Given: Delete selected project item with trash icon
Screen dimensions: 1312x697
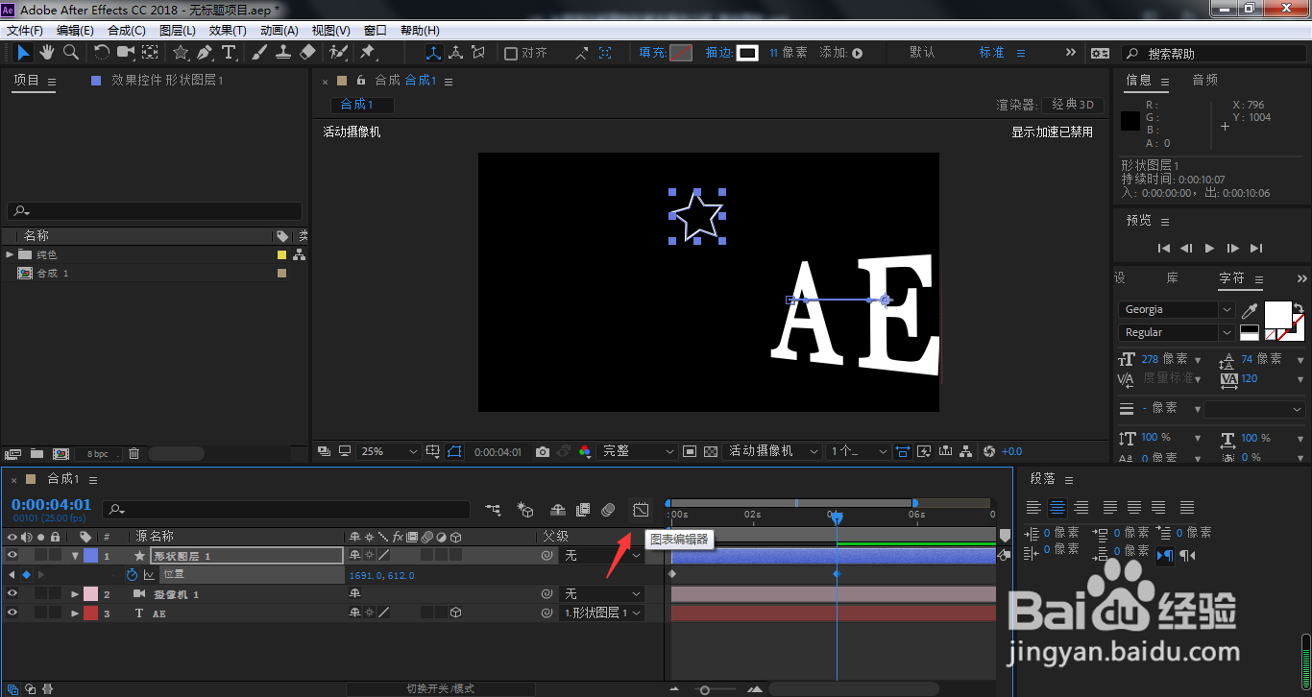Looking at the screenshot, I should point(134,453).
